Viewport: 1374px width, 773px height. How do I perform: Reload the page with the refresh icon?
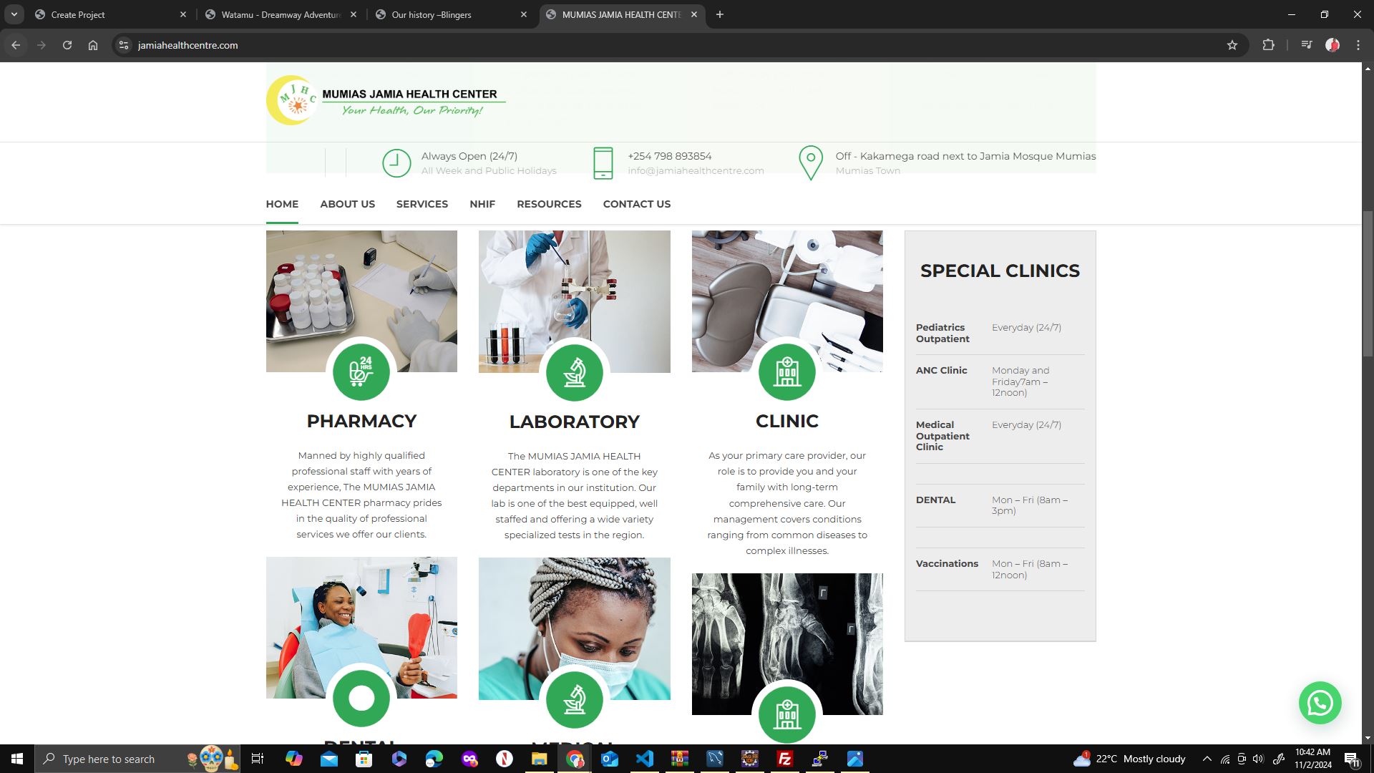tap(67, 45)
